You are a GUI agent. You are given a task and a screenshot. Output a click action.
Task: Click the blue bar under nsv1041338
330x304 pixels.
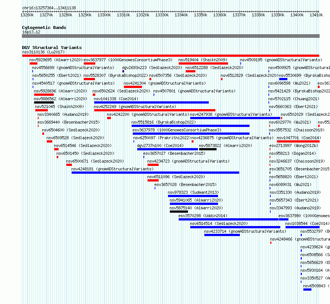click(151, 102)
